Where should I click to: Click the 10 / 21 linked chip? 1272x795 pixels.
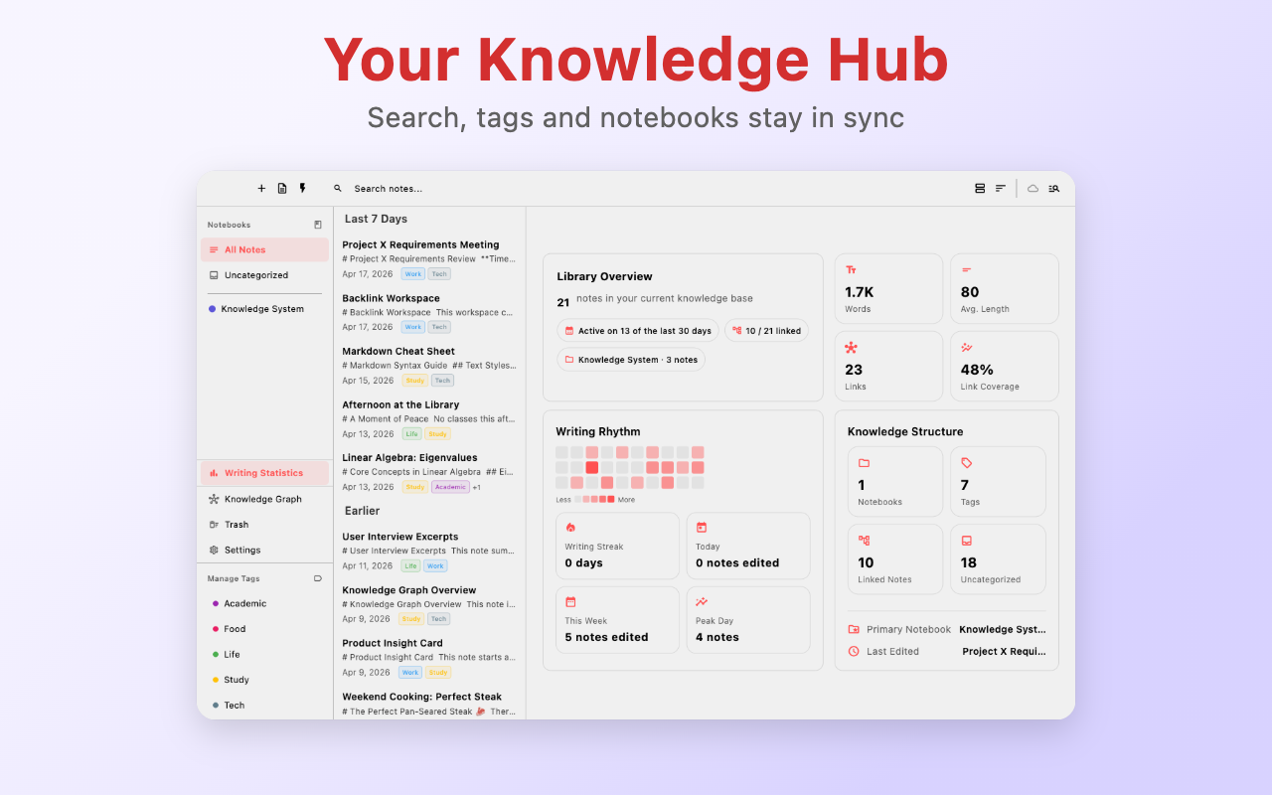coord(766,331)
